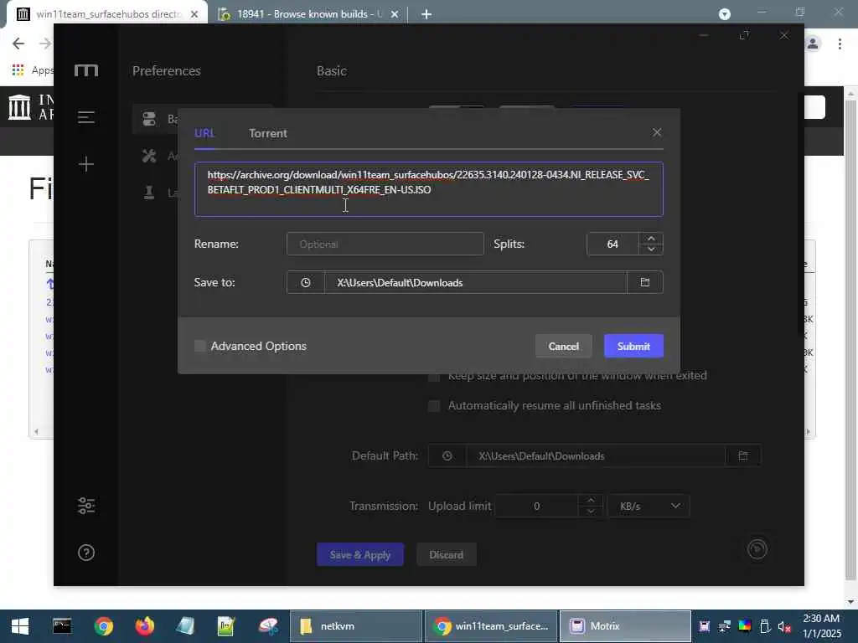This screenshot has width=858, height=643.
Task: Switch to the URL tab
Action: pos(204,133)
